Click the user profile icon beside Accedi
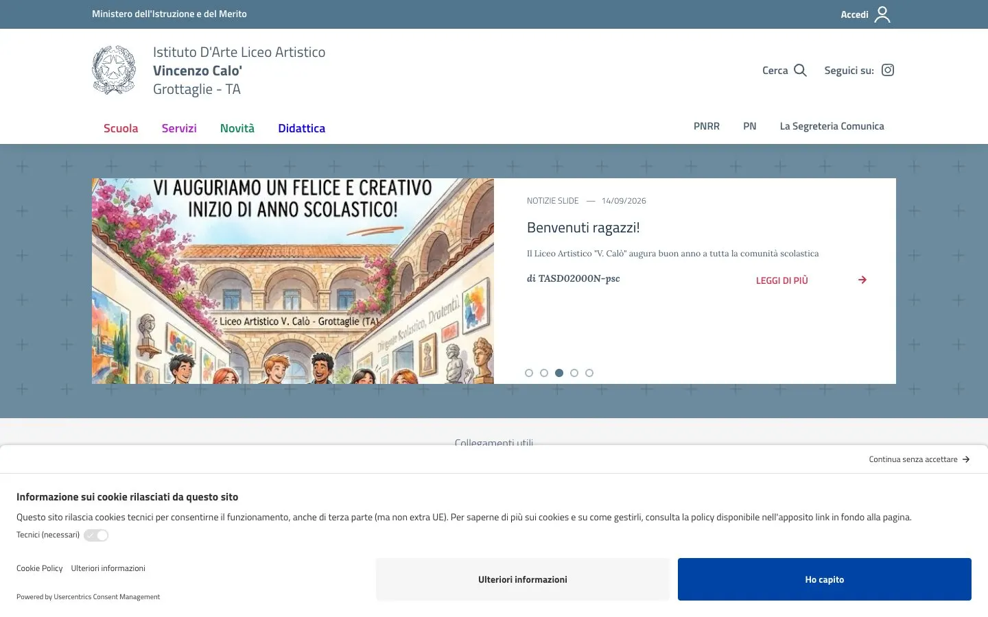The height and width of the screenshot is (617, 988). [882, 14]
